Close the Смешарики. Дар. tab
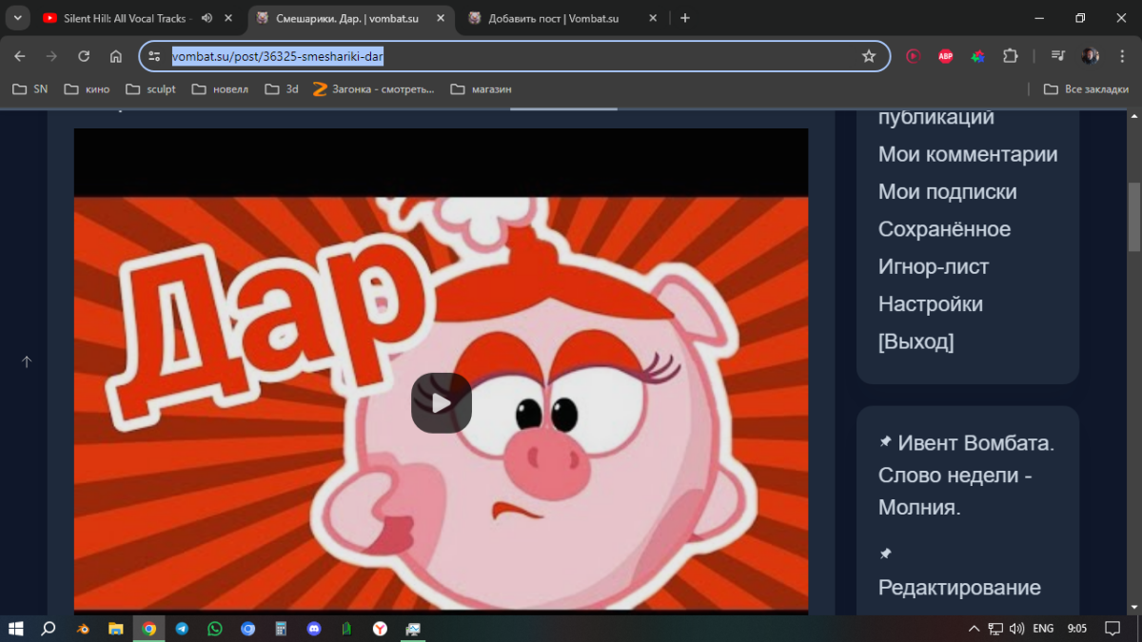 [443, 18]
